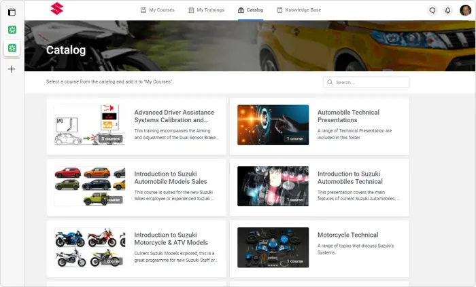476x287 pixels.
Task: Open Introduction to Suzuki Automobile Models Sales
Action: 171,178
